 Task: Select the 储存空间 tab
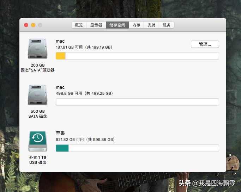pos(117,25)
